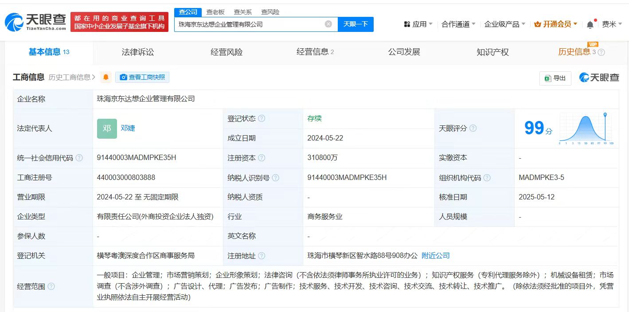Click the help icon beside 经营范围
The image size is (629, 312).
pos(51,286)
